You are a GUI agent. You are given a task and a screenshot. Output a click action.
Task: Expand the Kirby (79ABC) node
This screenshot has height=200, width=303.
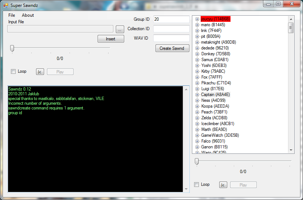point(197,71)
